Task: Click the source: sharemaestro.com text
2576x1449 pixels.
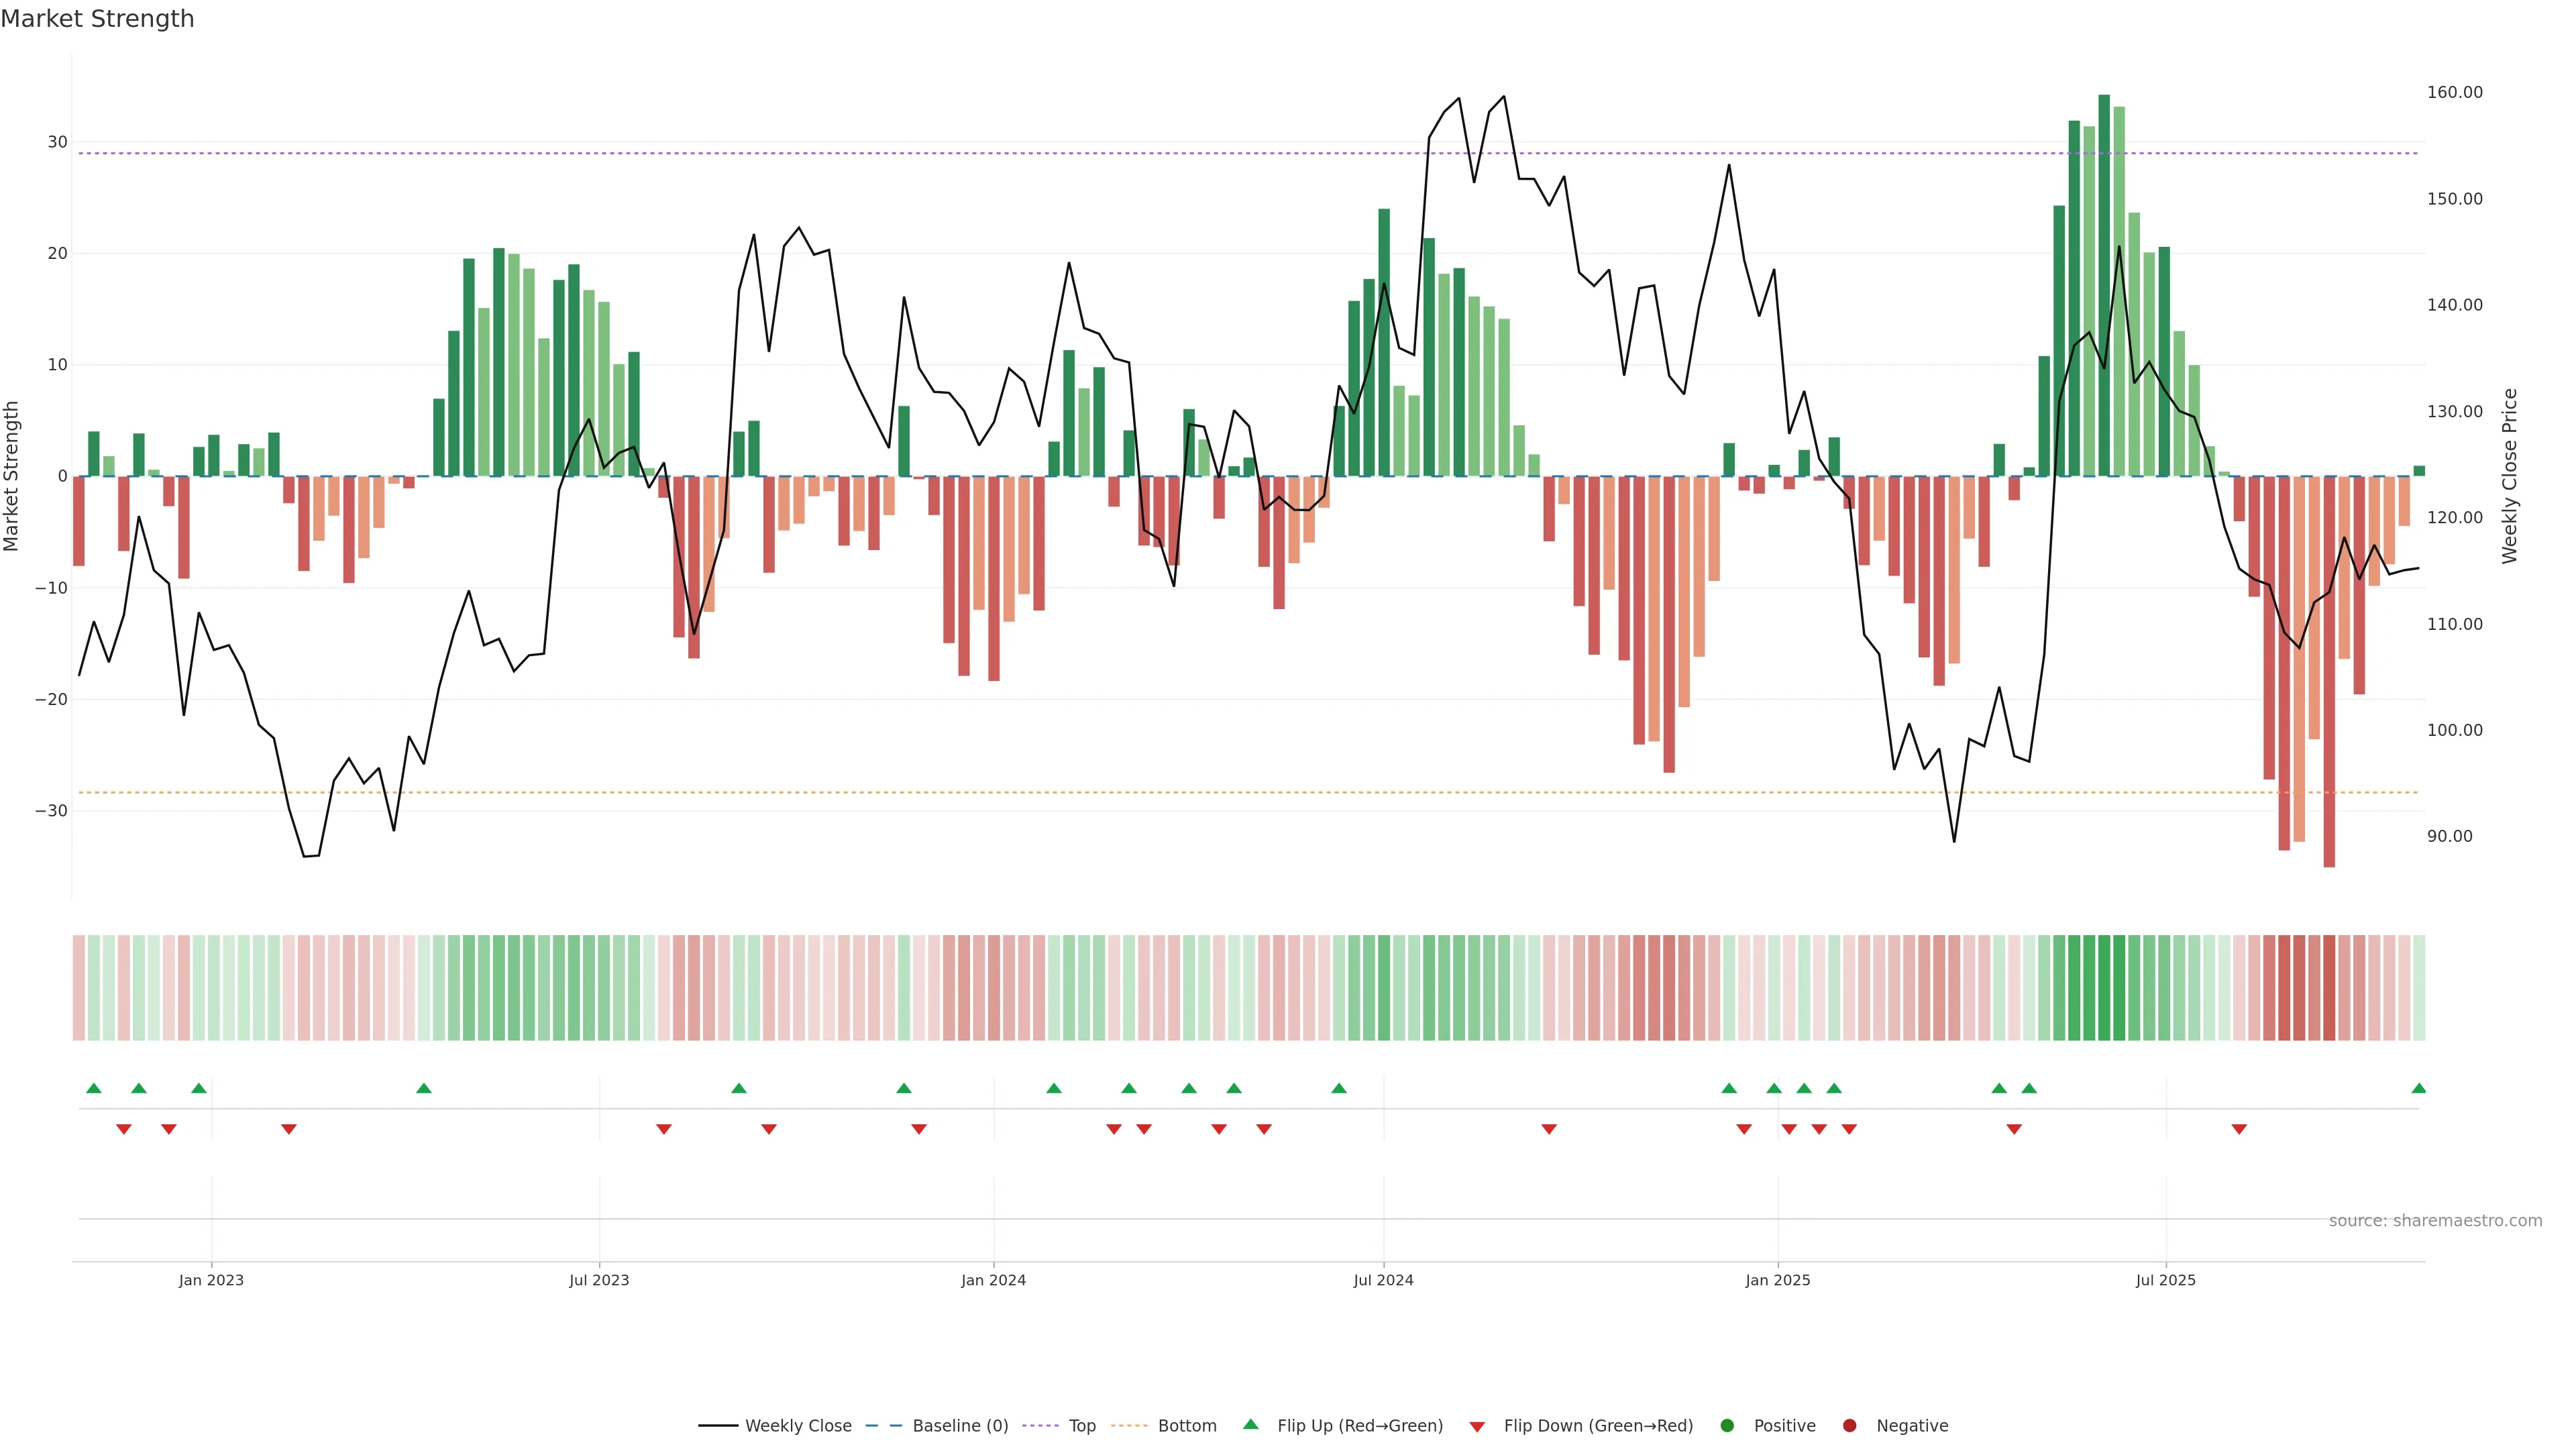Action: pos(2435,1221)
